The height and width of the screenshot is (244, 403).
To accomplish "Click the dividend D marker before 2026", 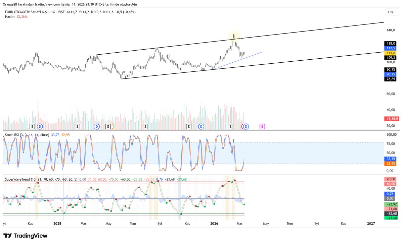I will click(201, 126).
